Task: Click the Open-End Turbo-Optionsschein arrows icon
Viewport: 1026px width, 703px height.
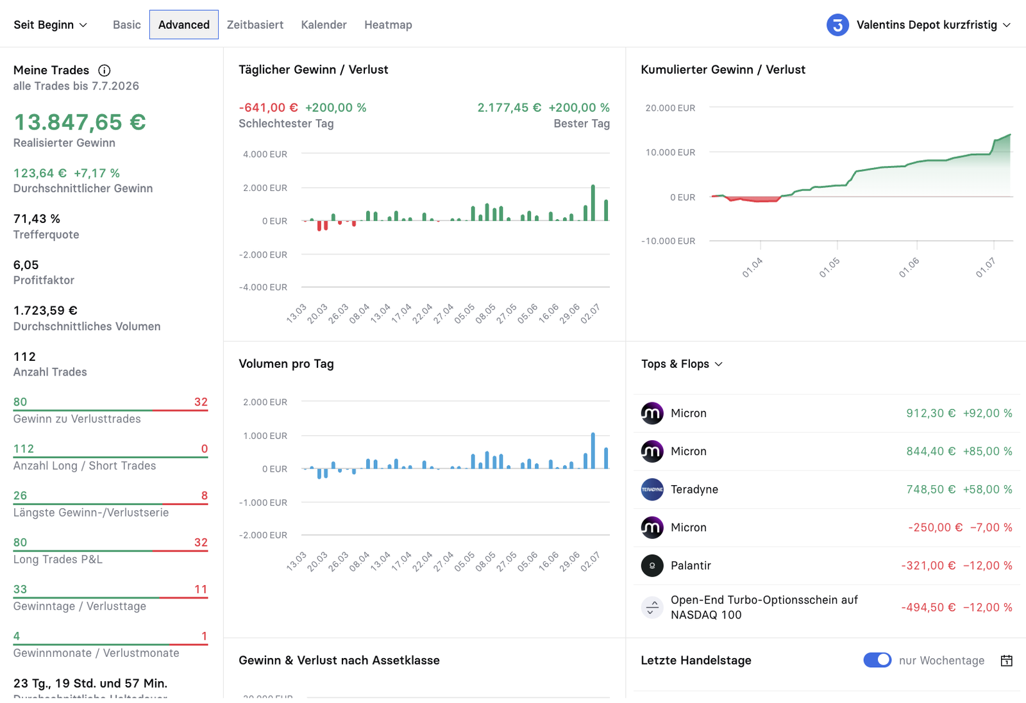Action: click(652, 607)
